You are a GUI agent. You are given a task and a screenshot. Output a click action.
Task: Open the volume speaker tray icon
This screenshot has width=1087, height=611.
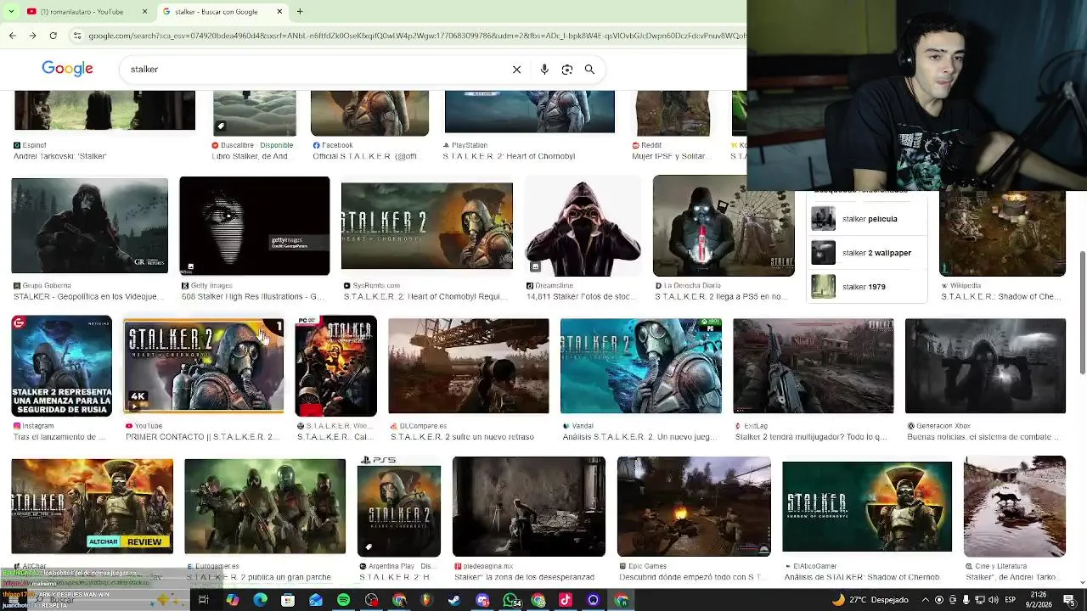click(x=993, y=600)
